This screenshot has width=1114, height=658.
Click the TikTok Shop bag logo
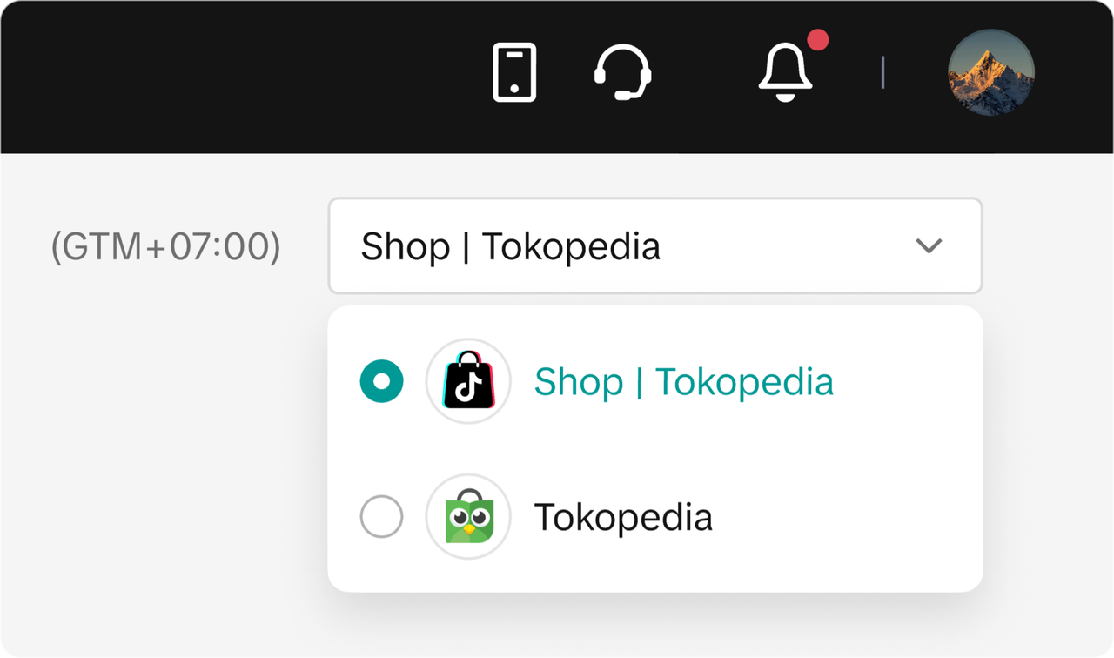468,381
